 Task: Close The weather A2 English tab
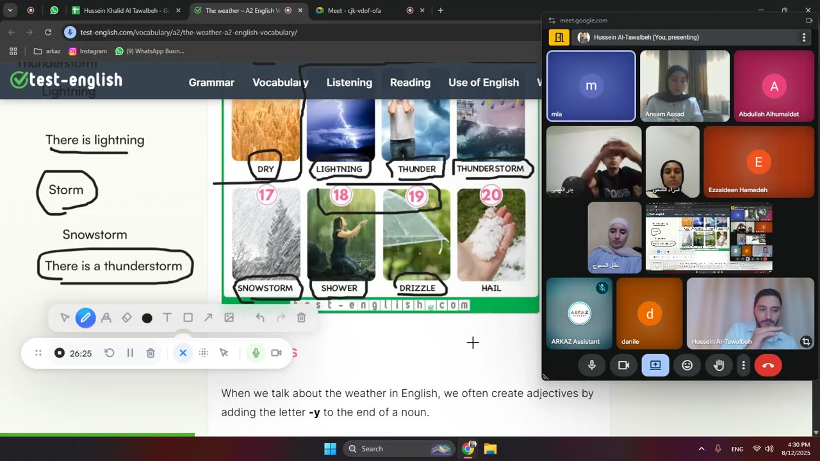click(300, 10)
